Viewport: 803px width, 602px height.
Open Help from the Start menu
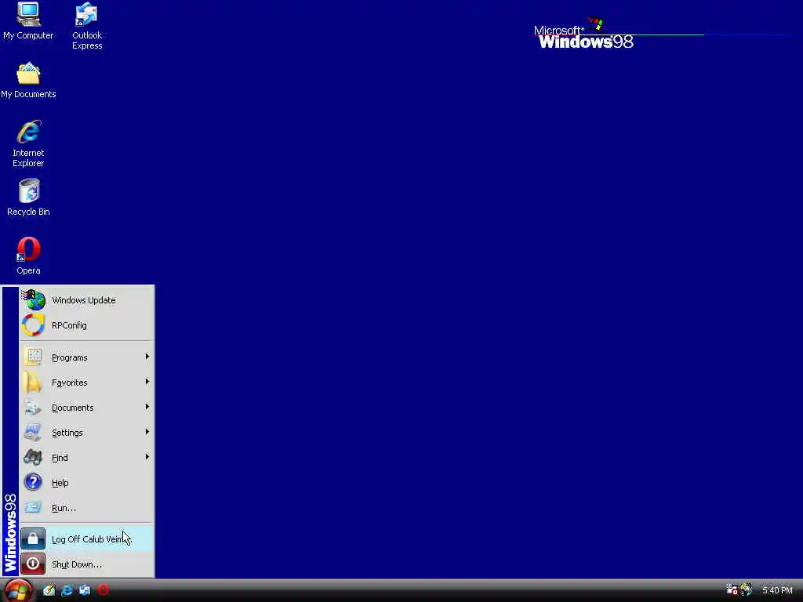click(x=86, y=483)
